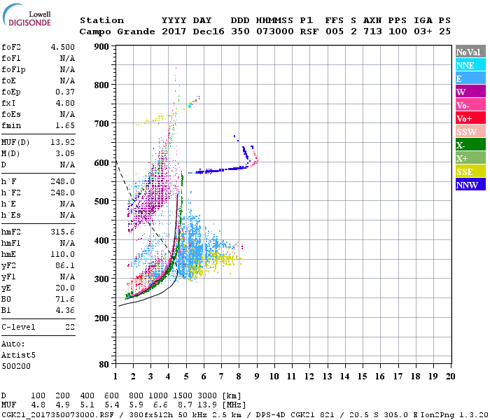The image size is (490, 420).
Task: Click the C-level value 22
Action: (69, 327)
